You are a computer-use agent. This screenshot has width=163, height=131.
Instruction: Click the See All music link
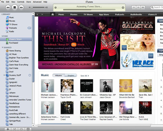coord(85,76)
